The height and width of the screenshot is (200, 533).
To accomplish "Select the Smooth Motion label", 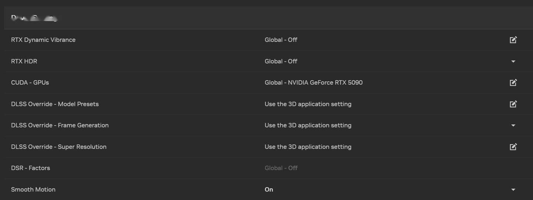I will pyautogui.click(x=33, y=189).
